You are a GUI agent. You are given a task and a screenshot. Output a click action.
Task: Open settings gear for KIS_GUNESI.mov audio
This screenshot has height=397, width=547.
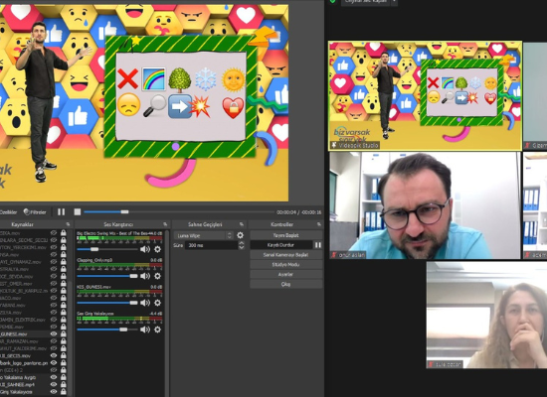[x=158, y=303]
